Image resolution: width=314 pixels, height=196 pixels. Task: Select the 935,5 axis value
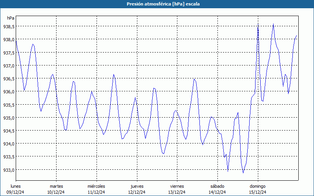click(x=9, y=105)
